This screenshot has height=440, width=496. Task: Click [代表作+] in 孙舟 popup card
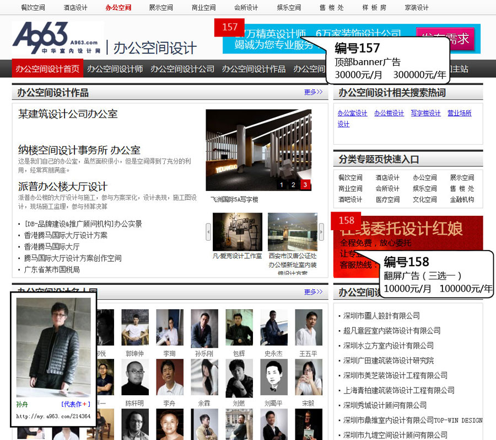tap(76, 404)
